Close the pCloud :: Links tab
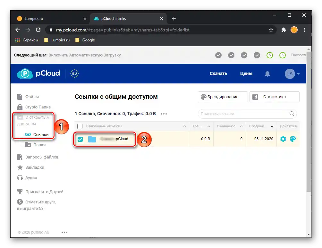 pyautogui.click(x=162, y=19)
